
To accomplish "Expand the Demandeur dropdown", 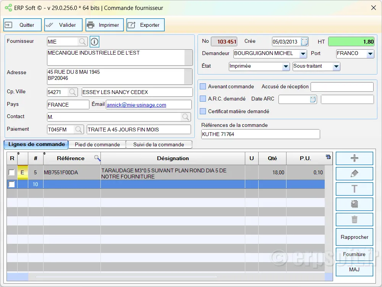I will click(303, 54).
